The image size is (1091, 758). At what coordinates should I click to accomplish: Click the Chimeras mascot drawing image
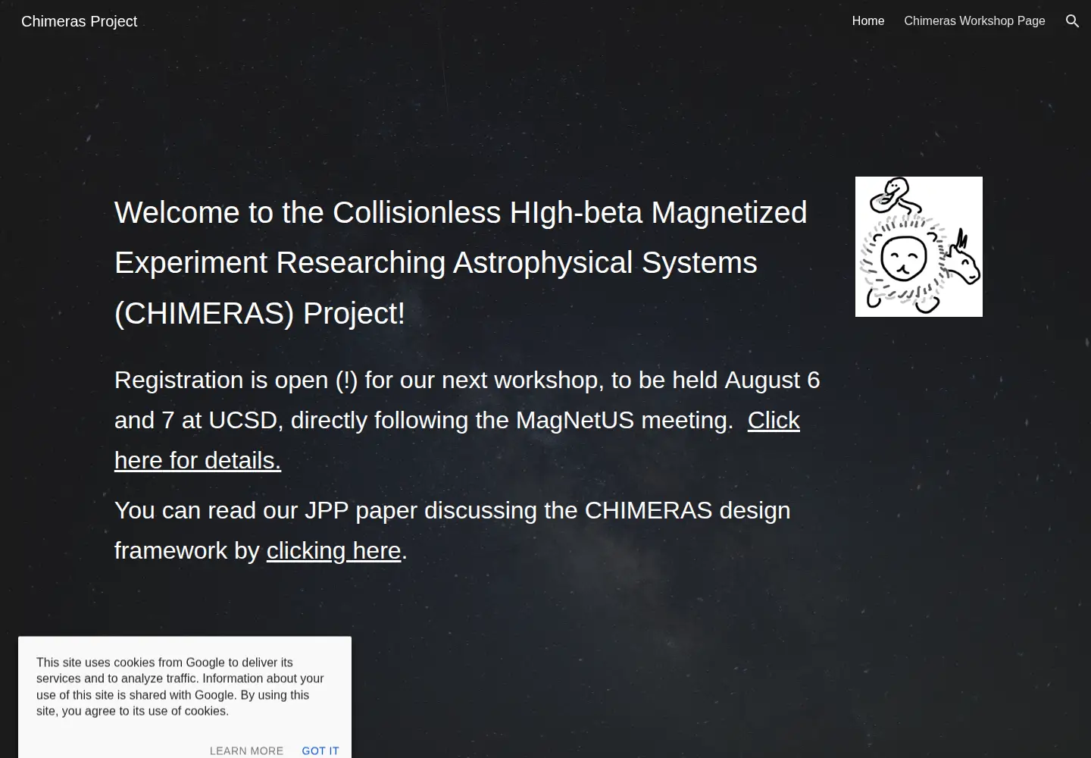pyautogui.click(x=919, y=246)
